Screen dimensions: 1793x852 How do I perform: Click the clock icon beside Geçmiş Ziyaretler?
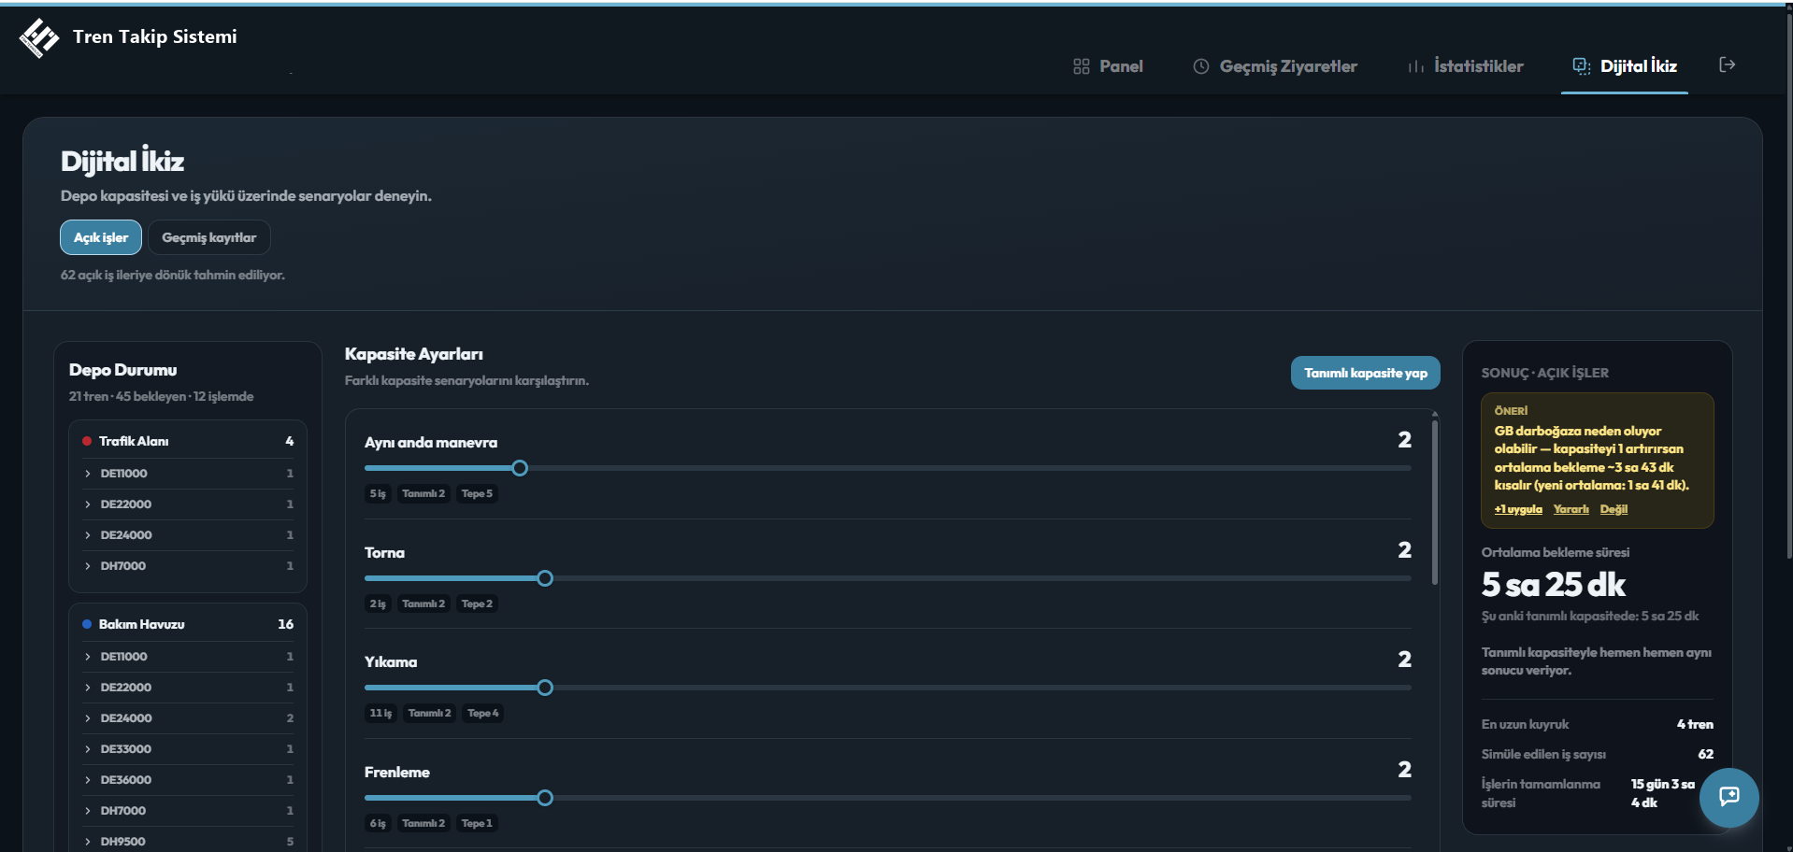coord(1201,66)
